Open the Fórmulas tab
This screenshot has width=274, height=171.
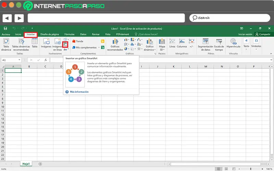(x=70, y=35)
